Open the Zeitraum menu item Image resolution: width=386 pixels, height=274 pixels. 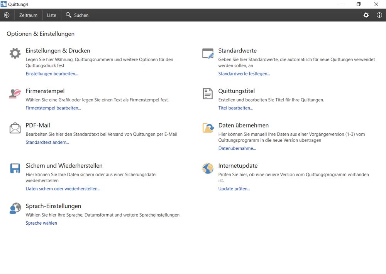(28, 15)
